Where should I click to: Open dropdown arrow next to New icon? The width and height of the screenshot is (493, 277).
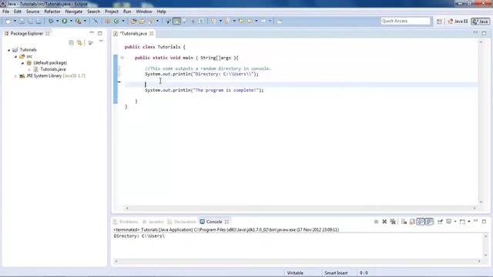click(x=15, y=21)
